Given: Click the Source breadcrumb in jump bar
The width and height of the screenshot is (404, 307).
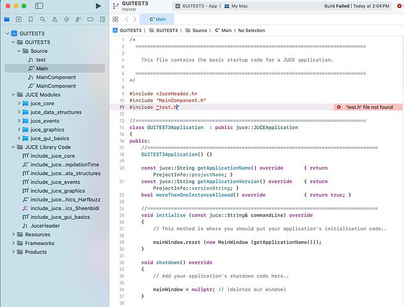Looking at the screenshot, I should coord(196,30).
